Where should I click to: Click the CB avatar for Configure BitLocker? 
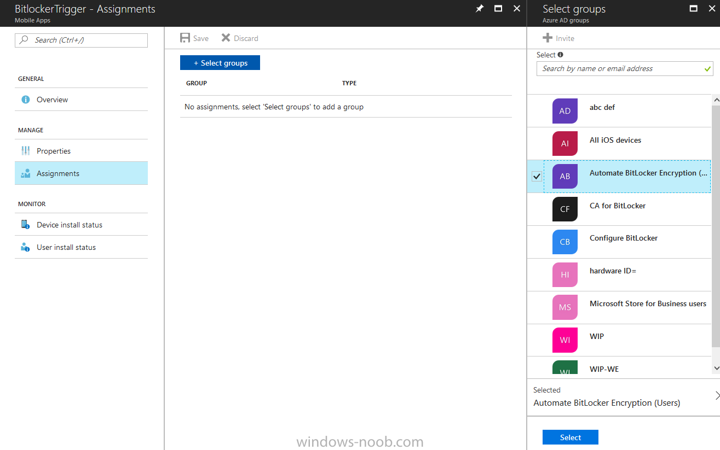point(565,242)
